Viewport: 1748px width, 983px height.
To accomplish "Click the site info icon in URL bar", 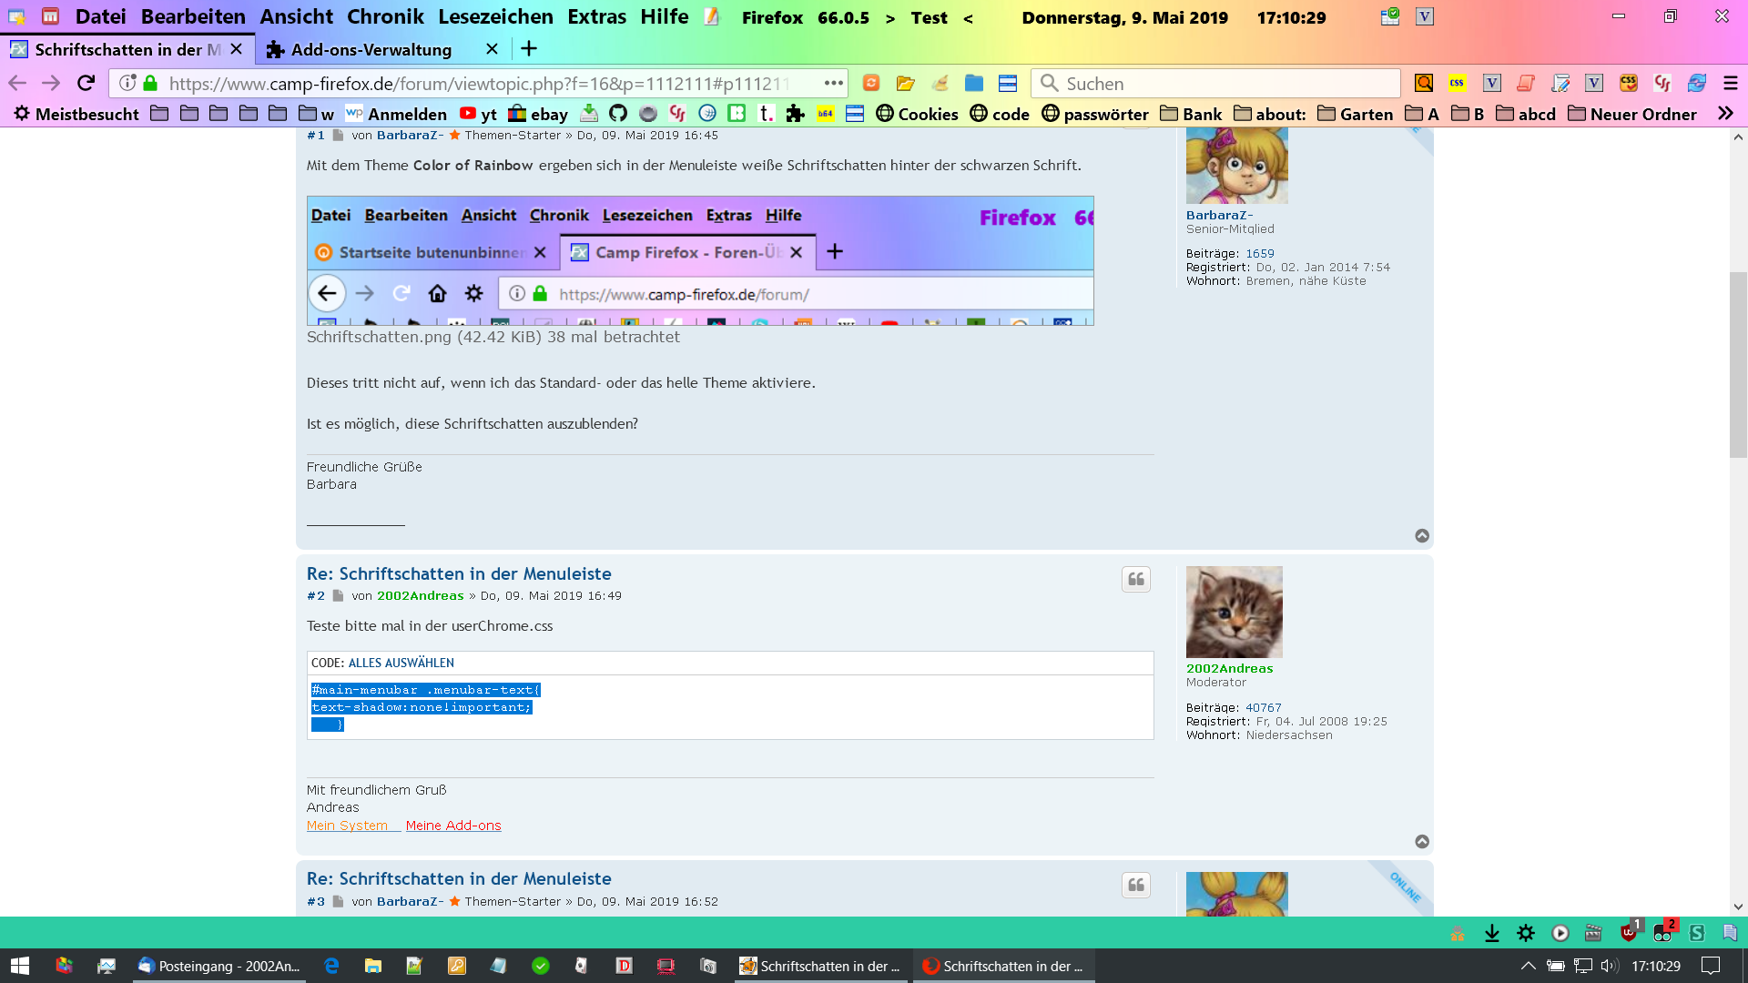I will click(x=128, y=83).
